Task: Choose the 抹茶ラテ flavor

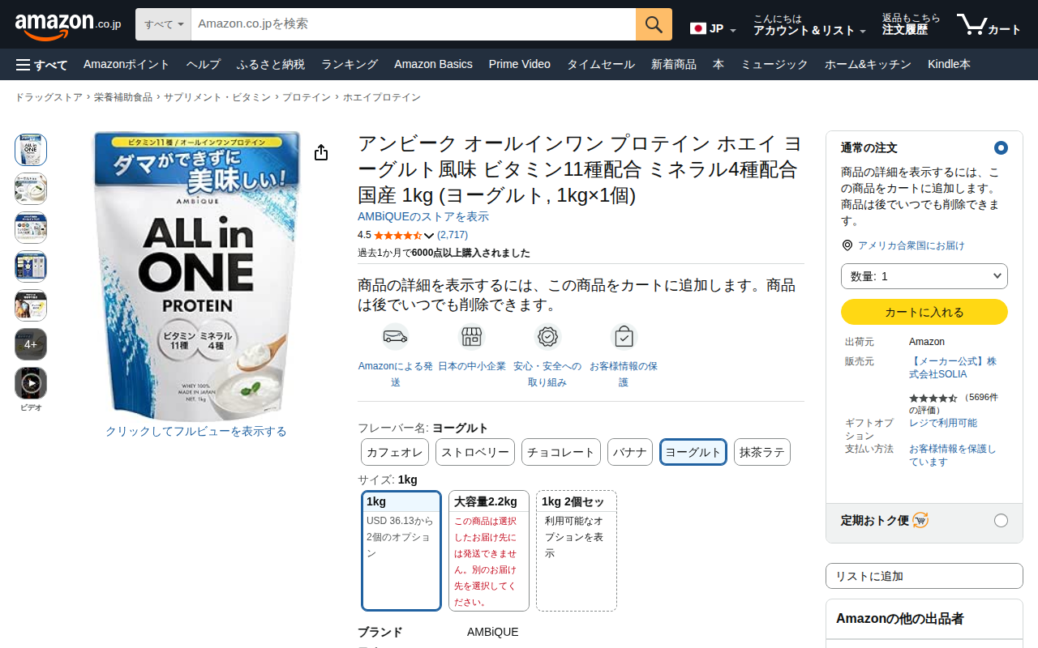Action: click(x=762, y=452)
